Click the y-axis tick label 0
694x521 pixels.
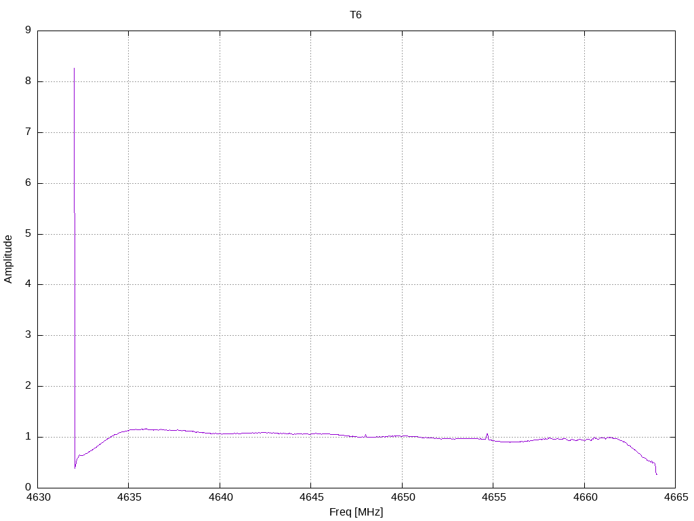coord(28,487)
